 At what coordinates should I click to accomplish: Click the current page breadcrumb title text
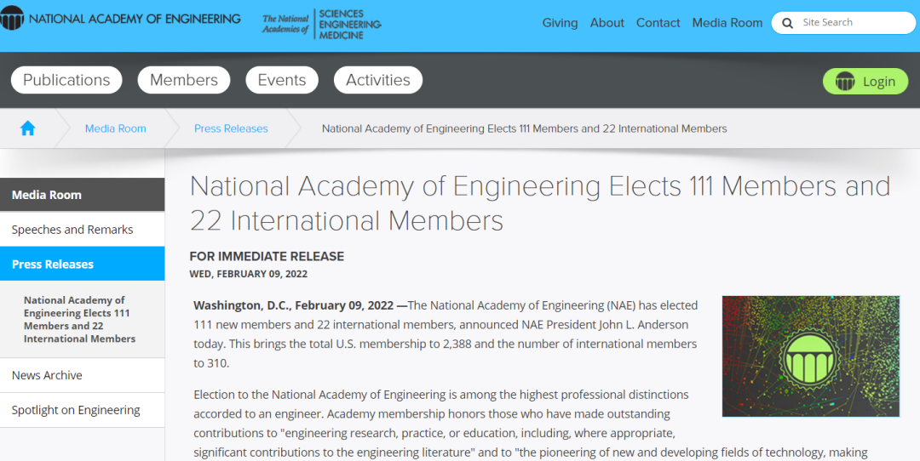click(524, 128)
